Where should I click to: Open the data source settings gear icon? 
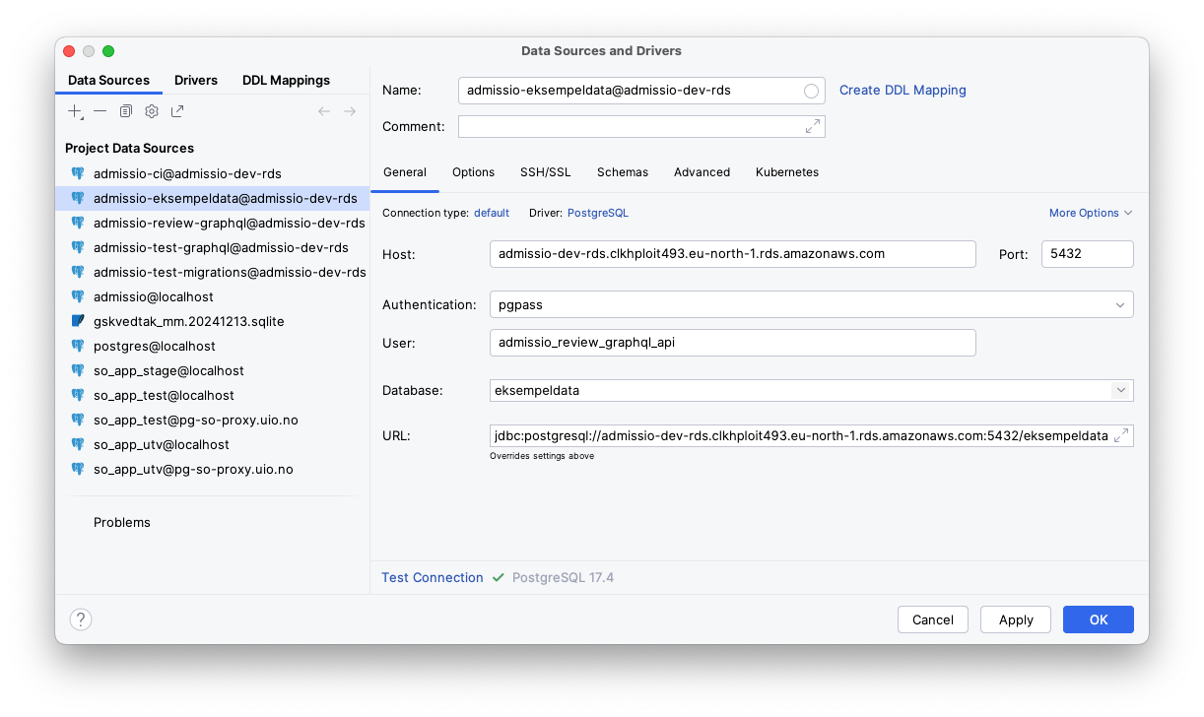(x=151, y=111)
